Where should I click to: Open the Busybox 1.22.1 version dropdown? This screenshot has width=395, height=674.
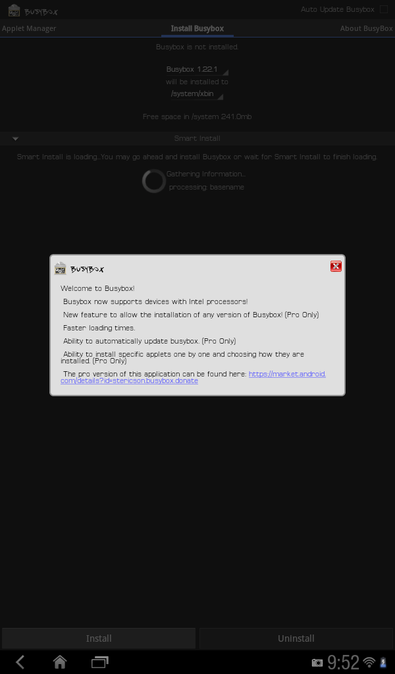197,69
